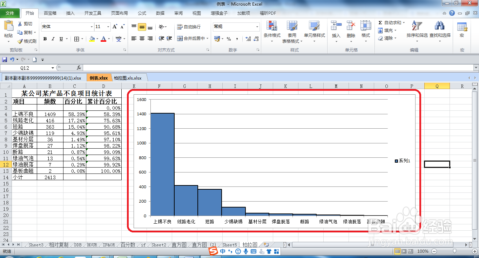This screenshot has width=479, height=258.
Task: Open Format as Table (套用表格格式)
Action: click(x=292, y=31)
